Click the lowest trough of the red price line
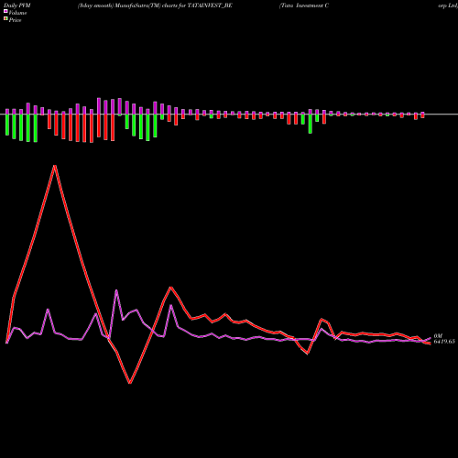Viewport: 458px width, 458px height. click(130, 383)
